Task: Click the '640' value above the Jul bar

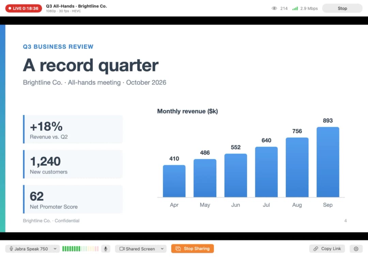Action: [266, 140]
